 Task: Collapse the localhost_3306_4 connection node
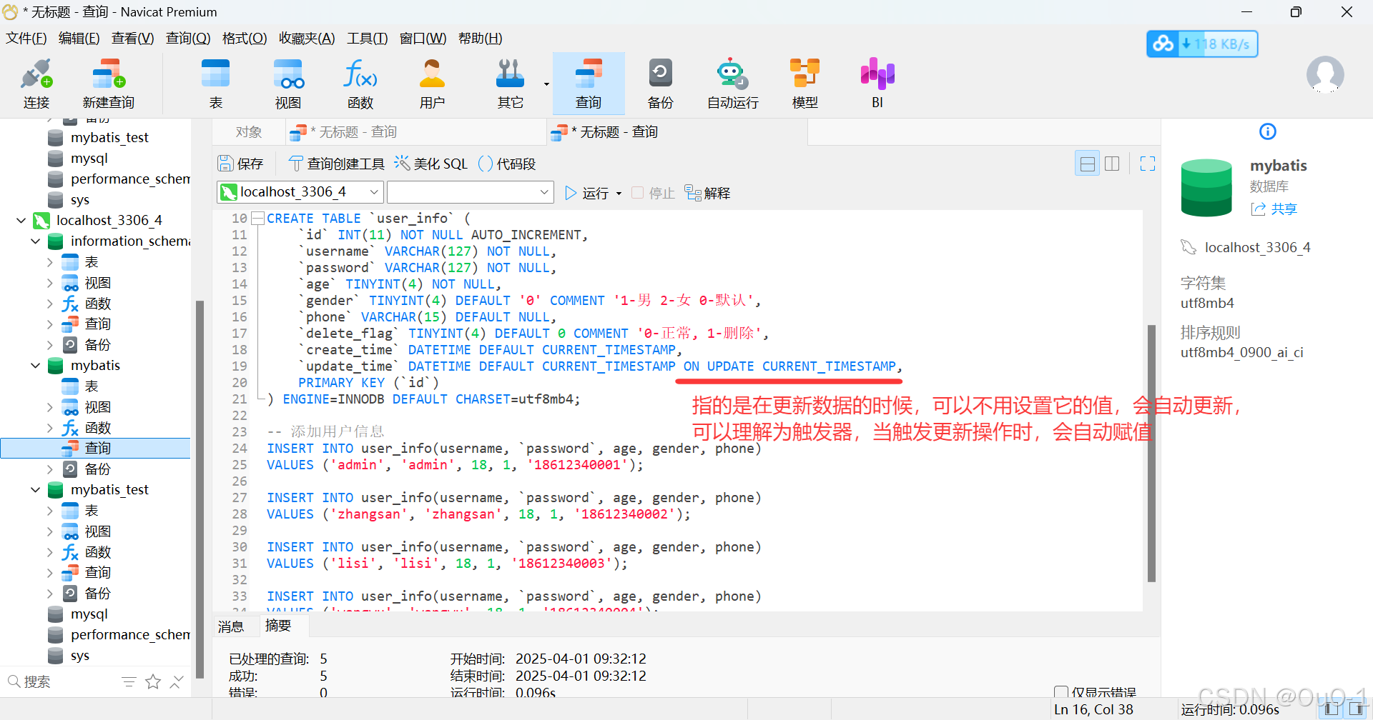click(x=21, y=221)
